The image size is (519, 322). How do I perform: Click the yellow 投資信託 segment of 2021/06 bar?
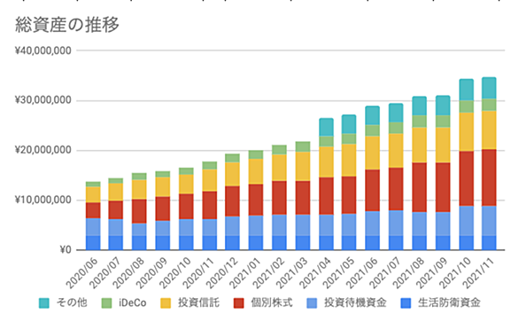click(372, 153)
